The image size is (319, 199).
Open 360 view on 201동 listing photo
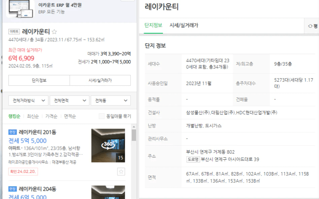point(108,145)
